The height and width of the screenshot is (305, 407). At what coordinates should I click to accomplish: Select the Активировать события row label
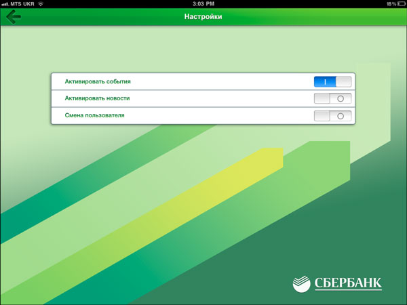click(x=98, y=81)
